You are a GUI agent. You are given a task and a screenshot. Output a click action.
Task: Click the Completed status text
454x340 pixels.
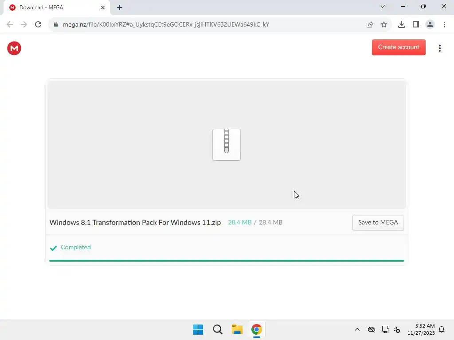coord(76,247)
